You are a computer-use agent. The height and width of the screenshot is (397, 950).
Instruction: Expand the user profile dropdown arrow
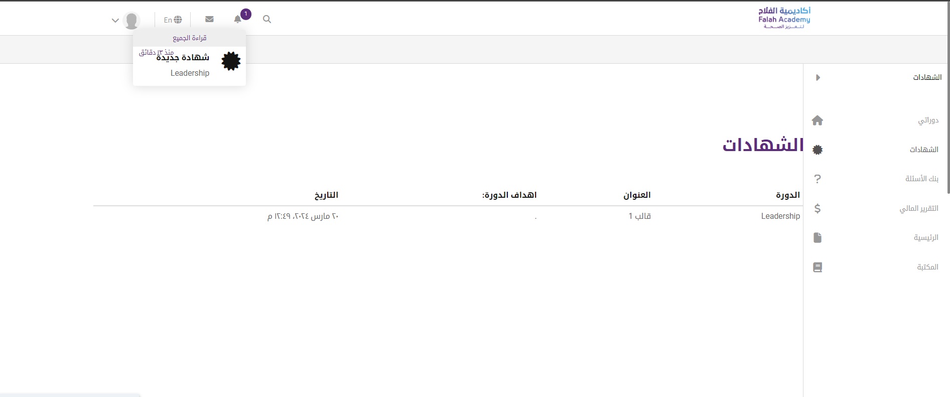click(115, 21)
